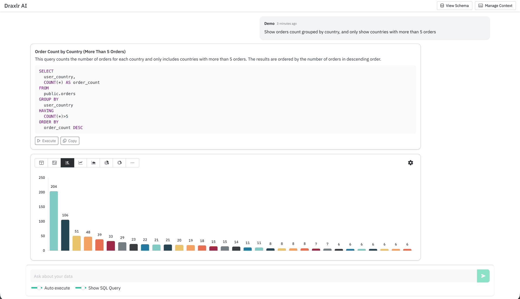The width and height of the screenshot is (520, 299).
Task: Open more chart types ellipsis menu
Action: 132,163
